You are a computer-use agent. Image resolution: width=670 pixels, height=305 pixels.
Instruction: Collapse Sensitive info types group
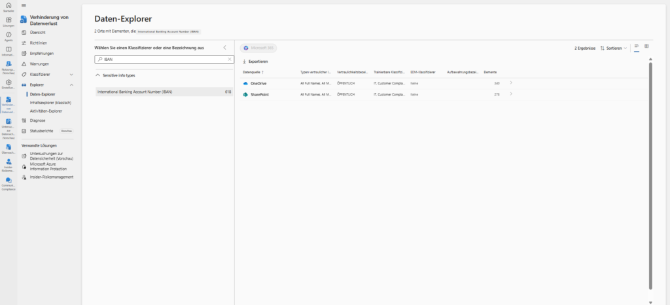[97, 75]
